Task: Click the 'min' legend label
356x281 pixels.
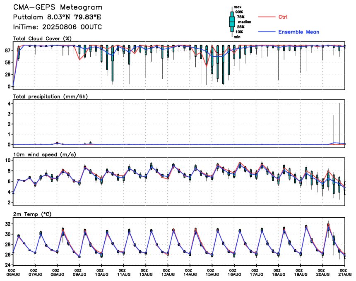Action: [x=237, y=37]
